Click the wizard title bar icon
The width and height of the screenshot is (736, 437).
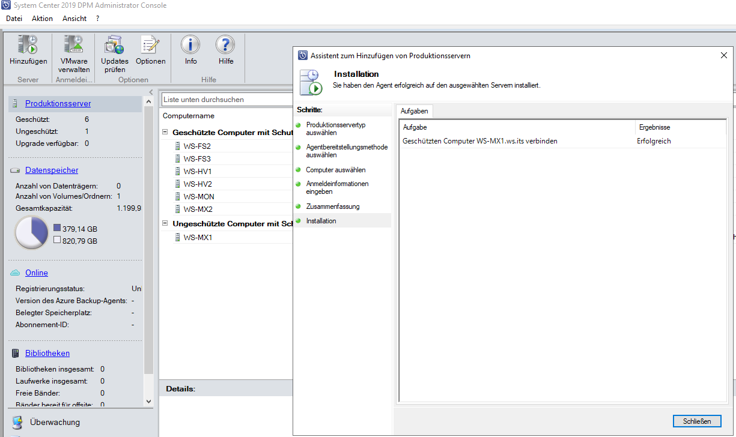coord(303,55)
